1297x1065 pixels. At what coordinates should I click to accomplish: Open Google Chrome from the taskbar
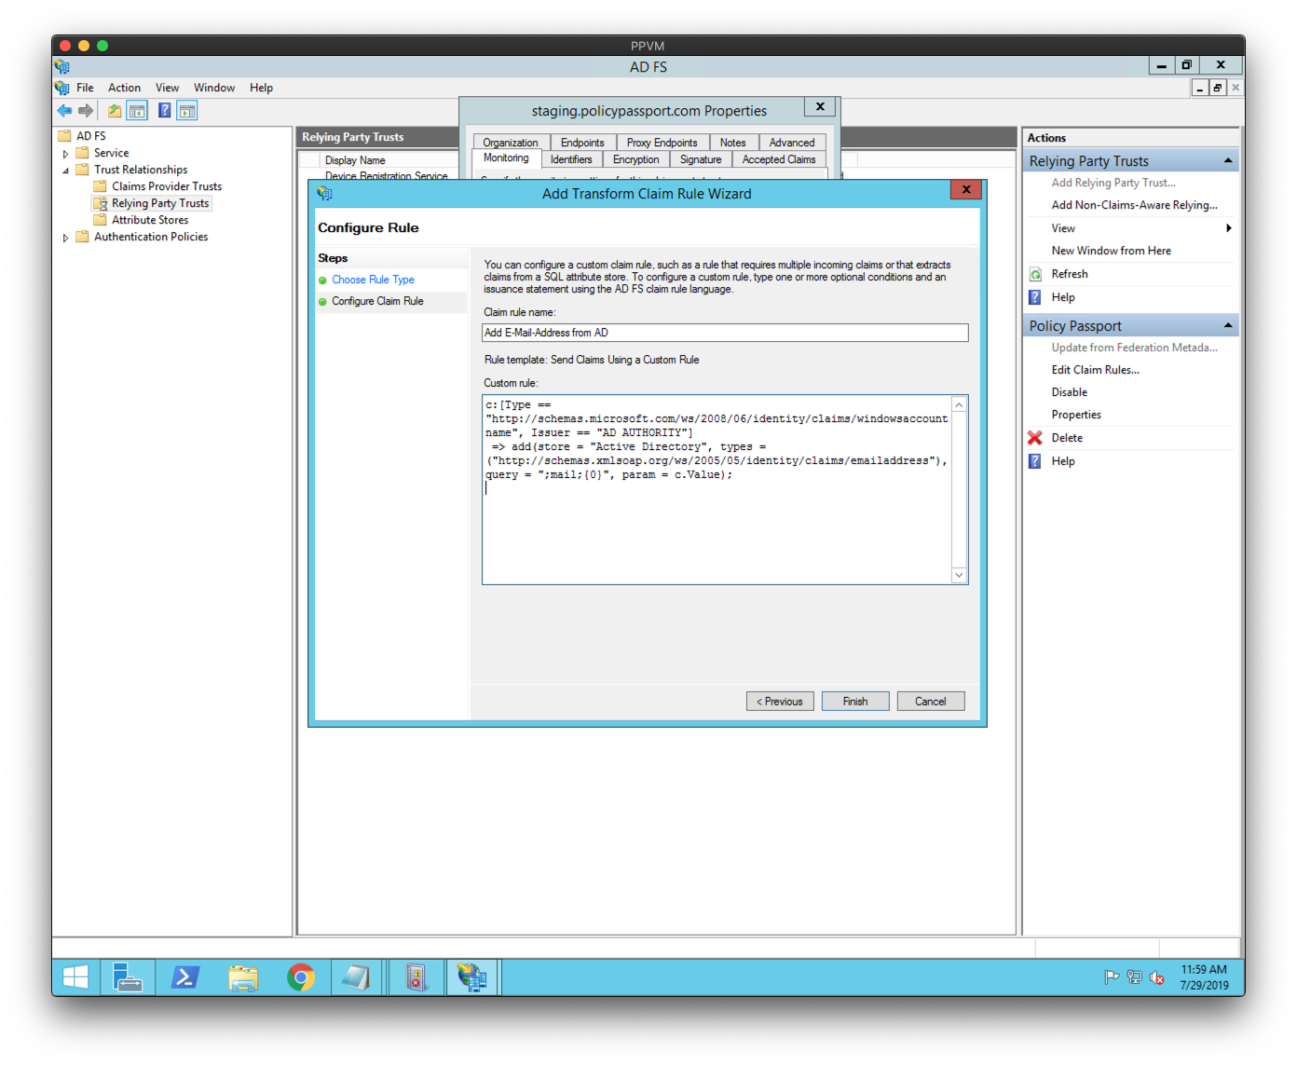click(301, 977)
